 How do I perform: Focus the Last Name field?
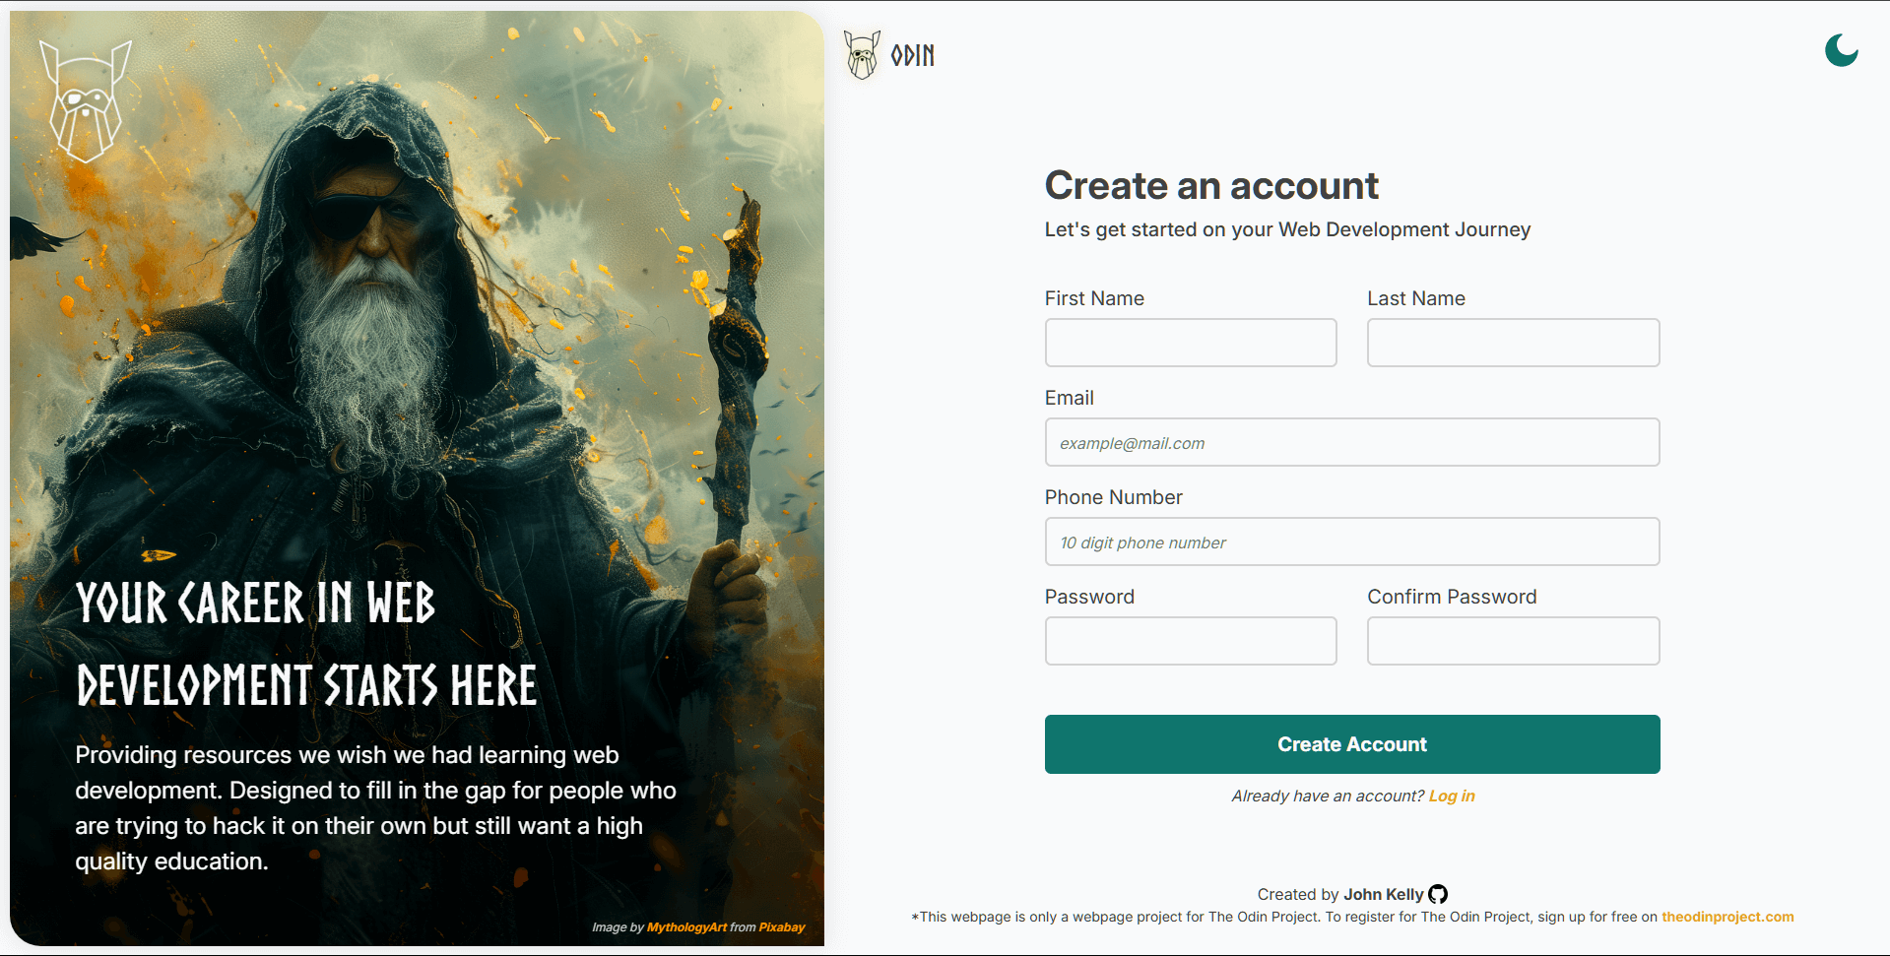[1513, 343]
